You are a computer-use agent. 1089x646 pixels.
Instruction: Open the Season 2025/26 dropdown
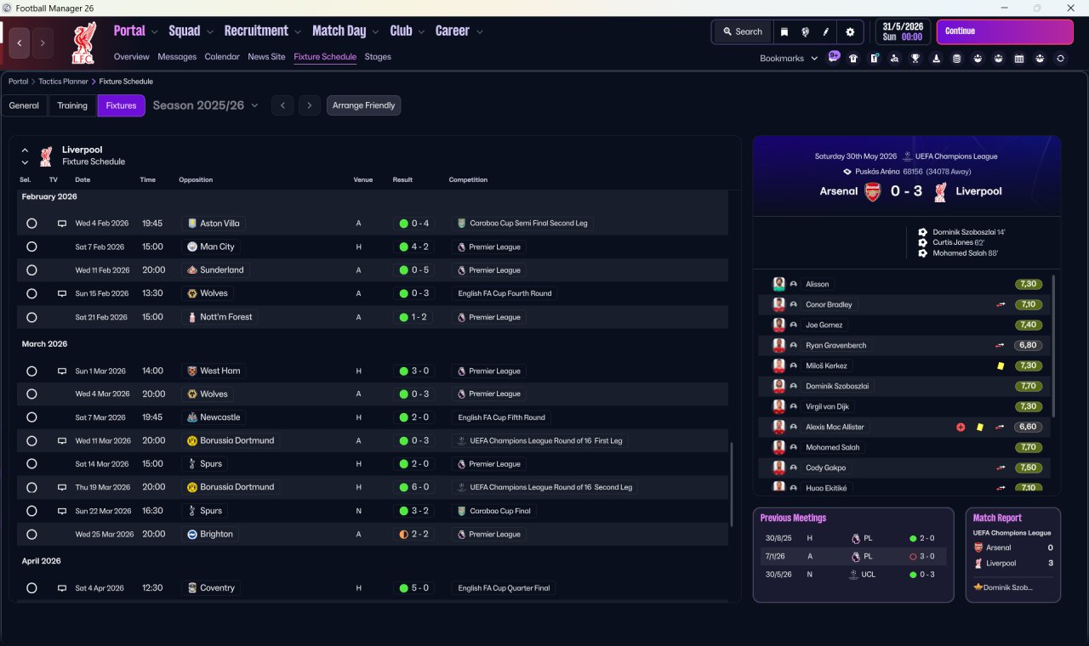205,105
